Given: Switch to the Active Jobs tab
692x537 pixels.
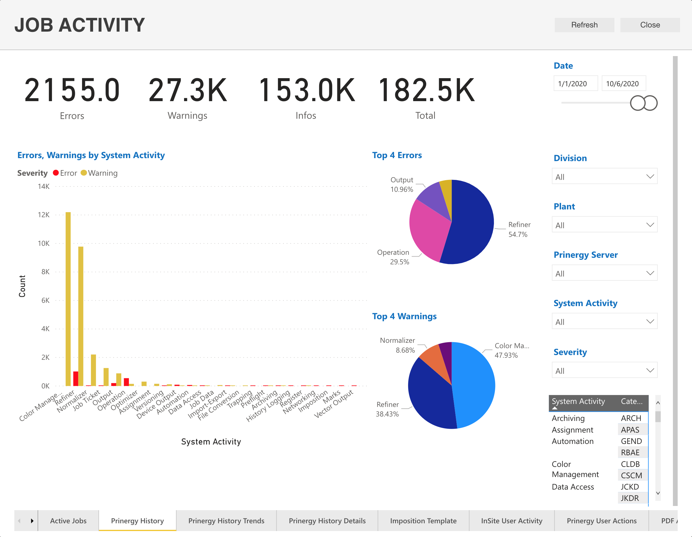Looking at the screenshot, I should pos(68,521).
